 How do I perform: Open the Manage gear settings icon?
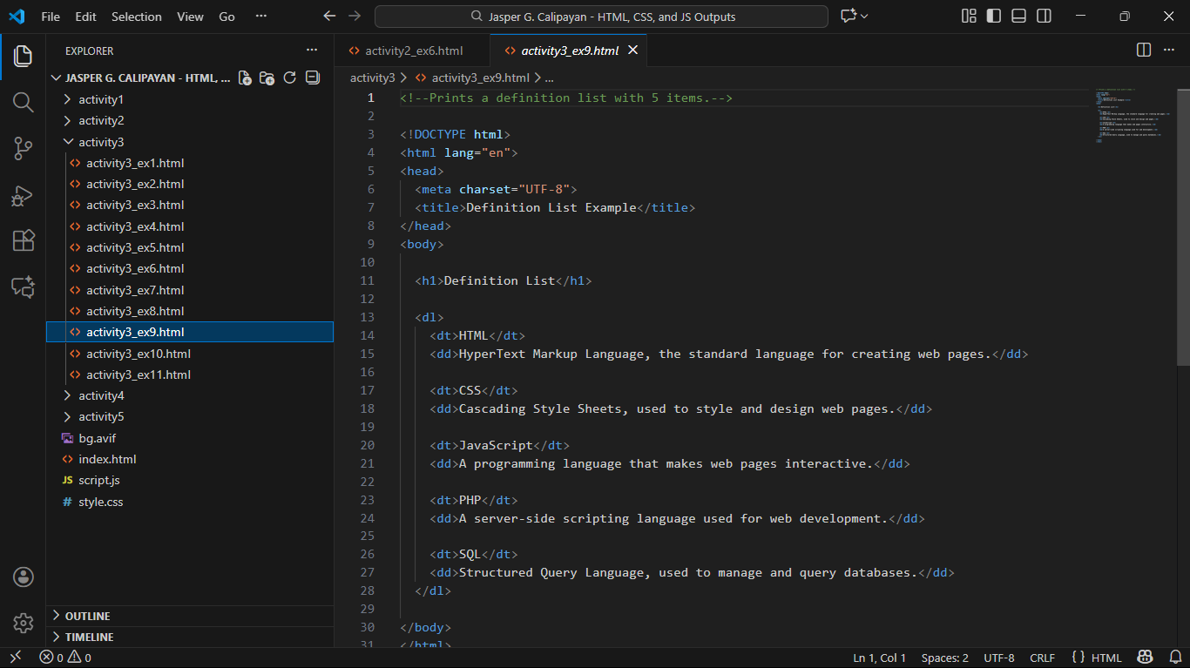tap(24, 623)
